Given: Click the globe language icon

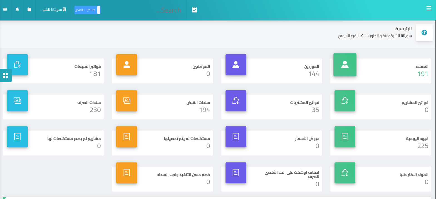Looking at the screenshot, I should [5, 9].
